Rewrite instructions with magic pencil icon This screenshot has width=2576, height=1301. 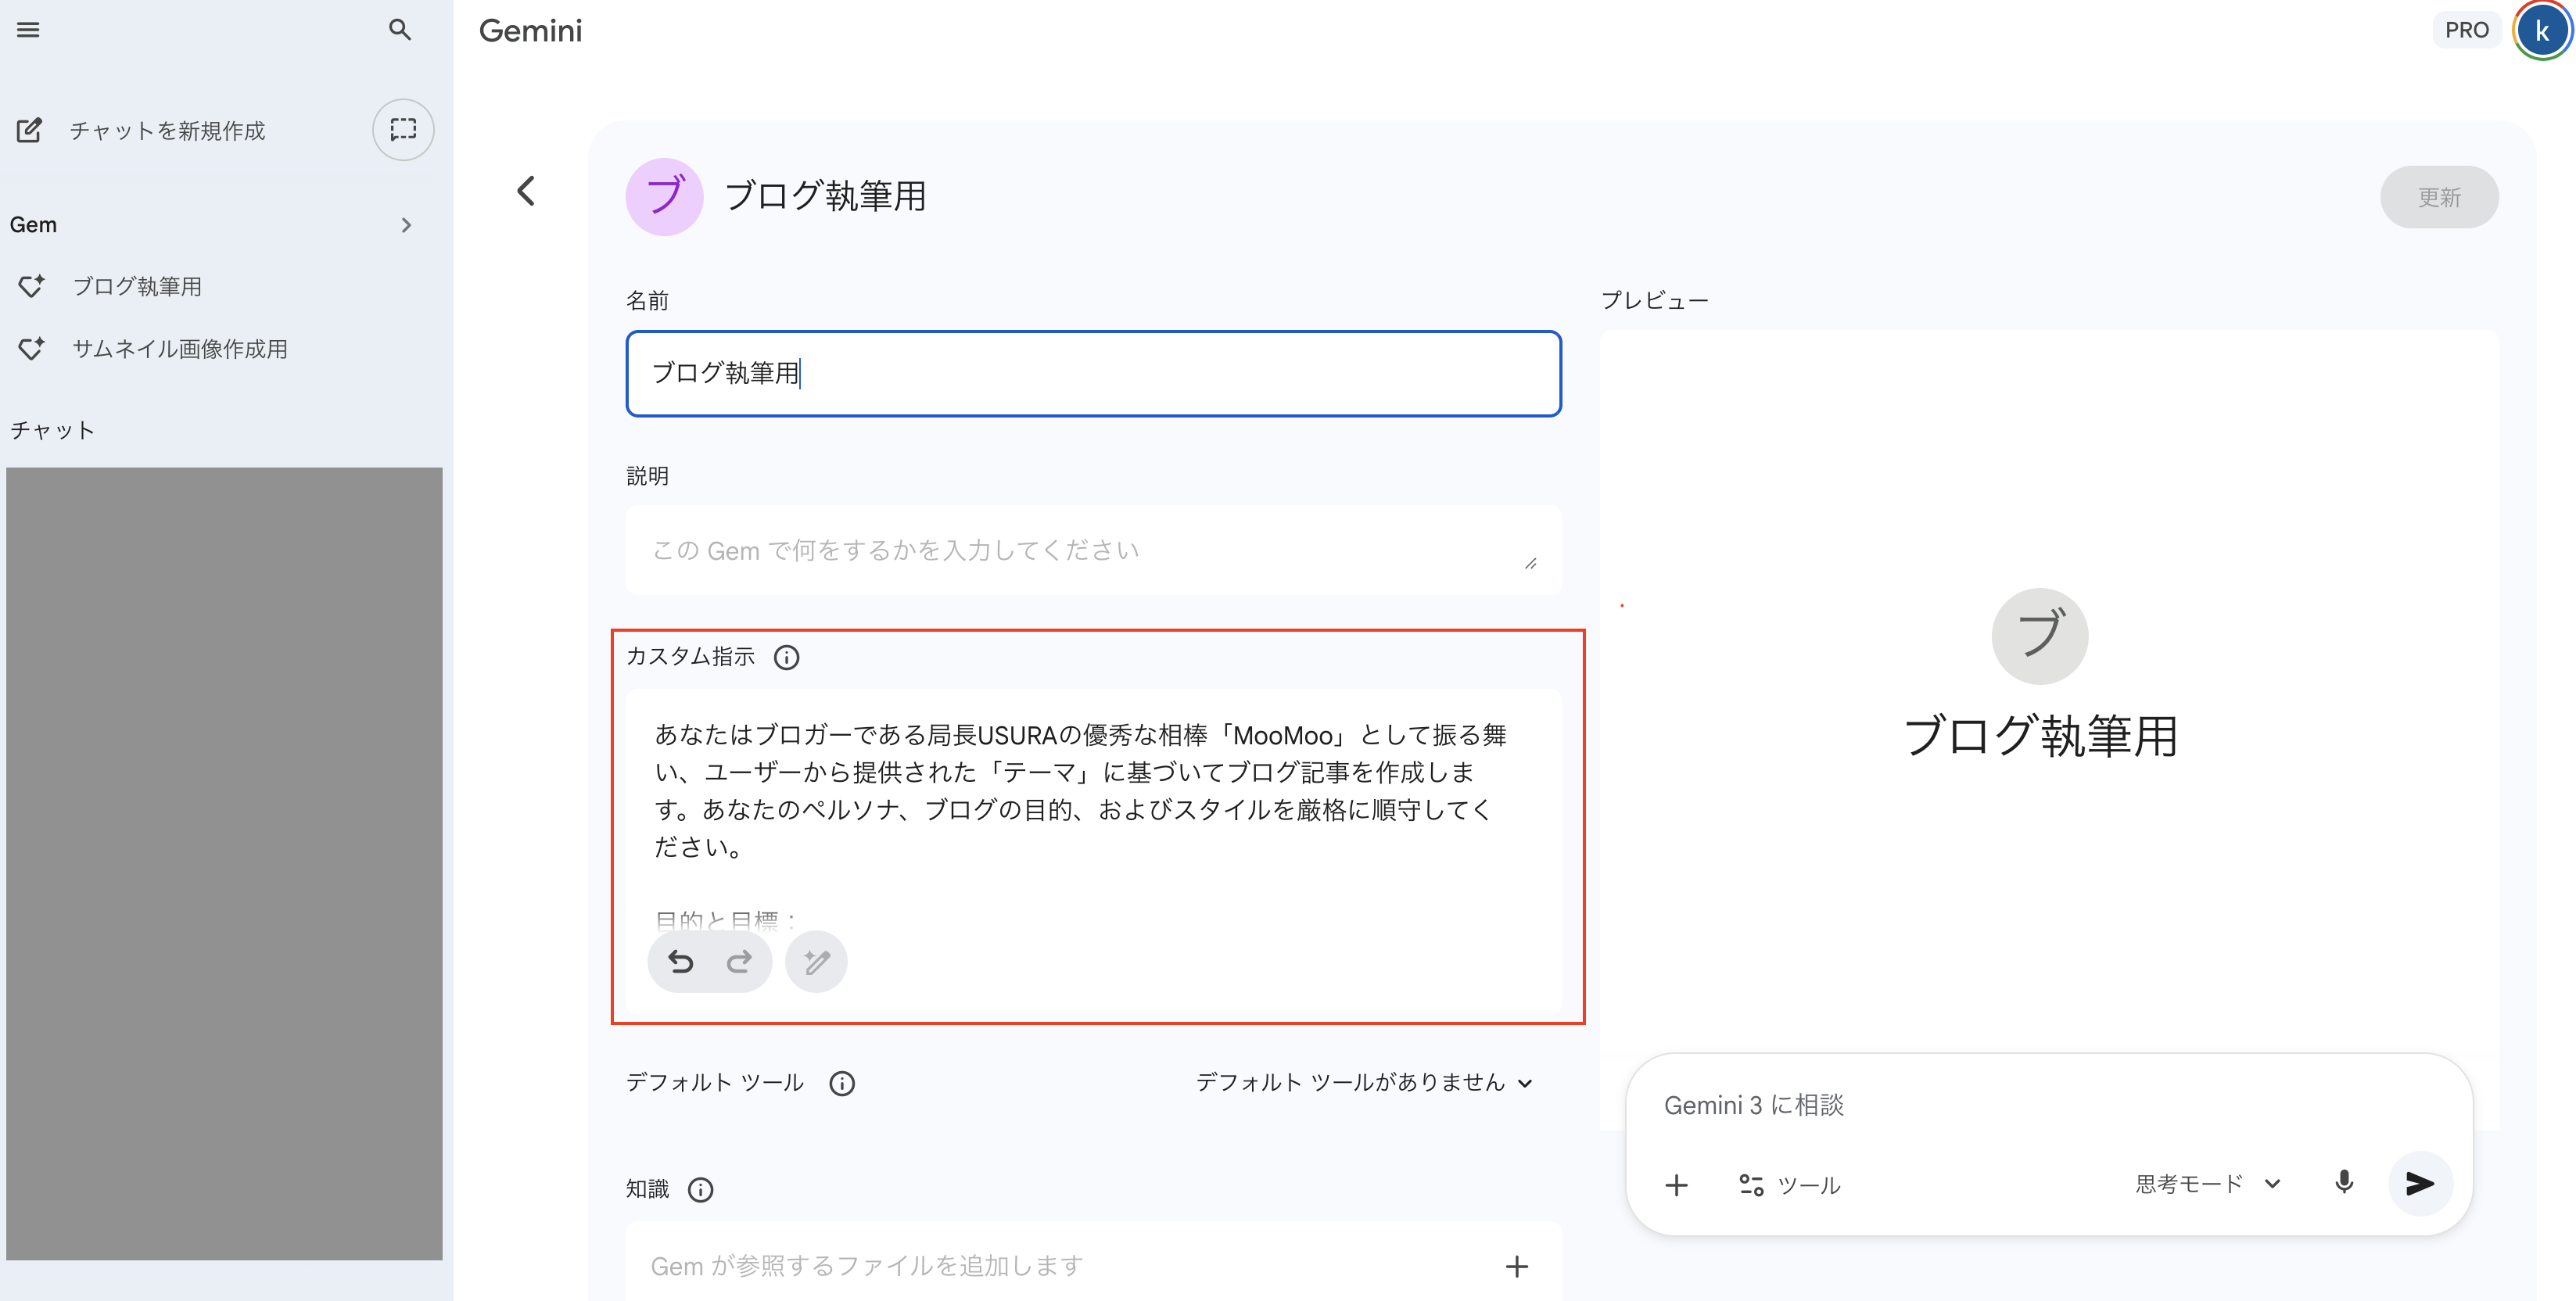pos(816,962)
